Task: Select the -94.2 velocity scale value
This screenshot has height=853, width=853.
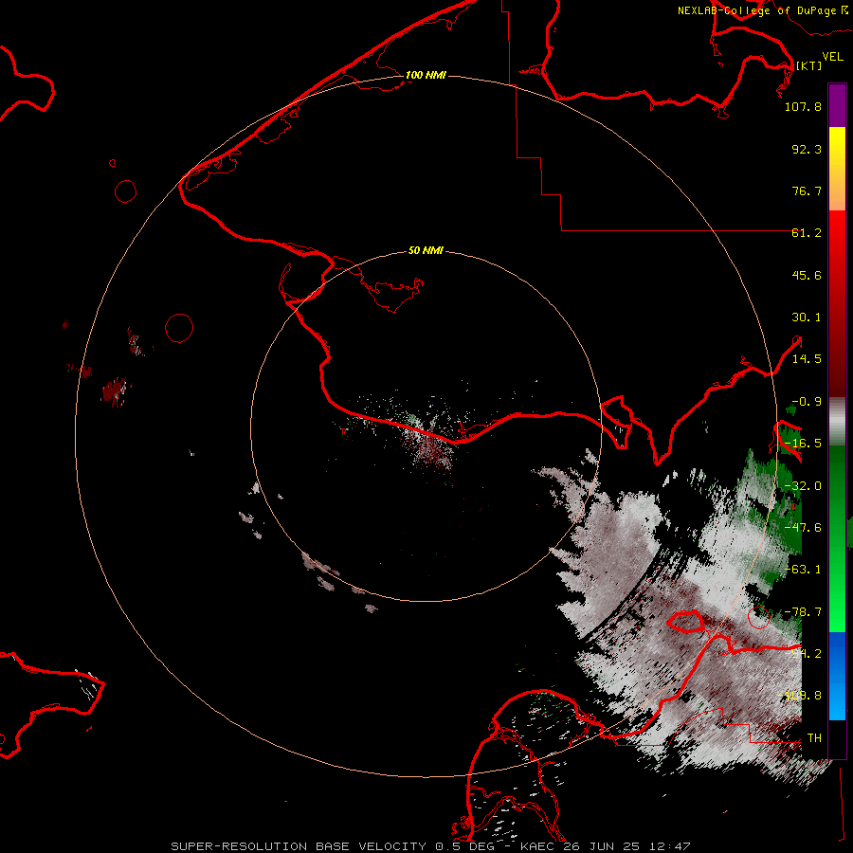Action: tap(803, 654)
